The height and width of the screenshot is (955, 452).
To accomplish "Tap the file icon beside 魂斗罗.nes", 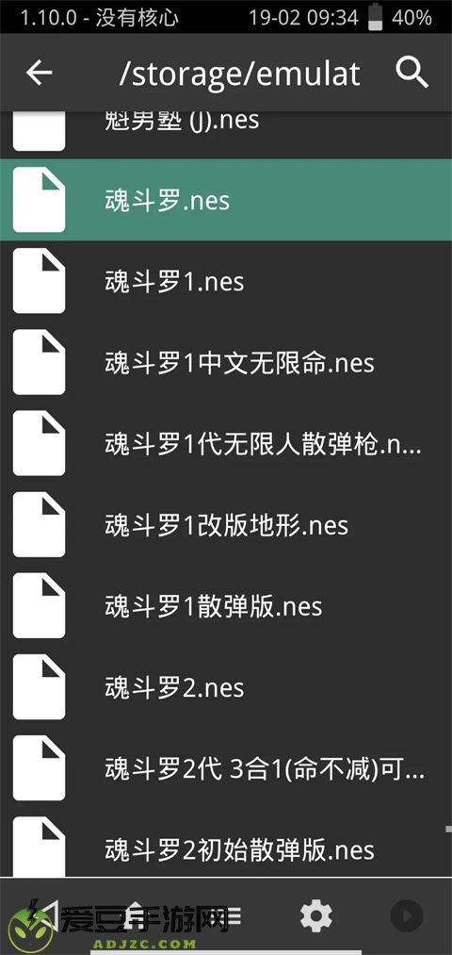I will coord(39,200).
